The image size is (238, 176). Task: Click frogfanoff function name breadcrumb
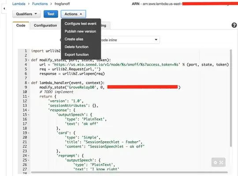[62, 4]
